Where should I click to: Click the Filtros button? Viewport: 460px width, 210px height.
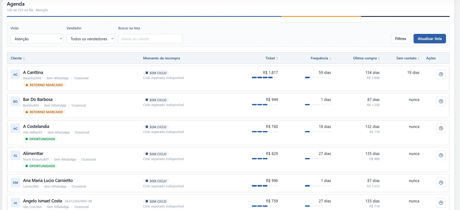400,39
